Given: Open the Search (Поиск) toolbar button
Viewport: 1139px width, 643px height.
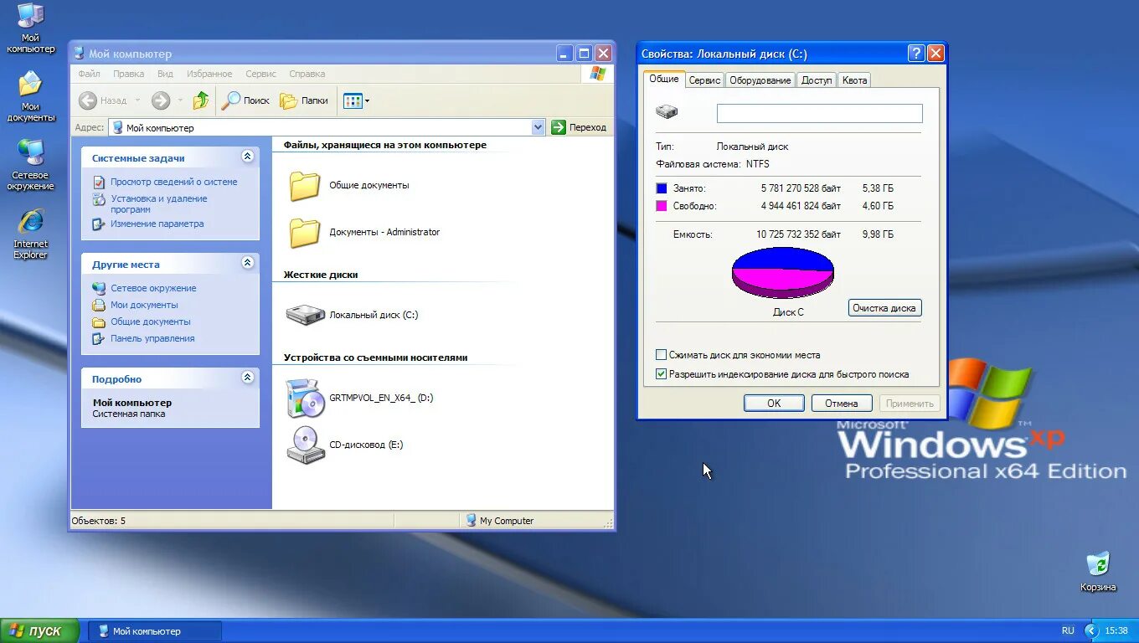Looking at the screenshot, I should [245, 100].
